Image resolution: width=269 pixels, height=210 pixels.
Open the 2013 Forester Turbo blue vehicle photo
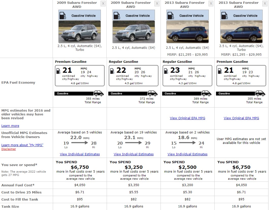click(241, 32)
